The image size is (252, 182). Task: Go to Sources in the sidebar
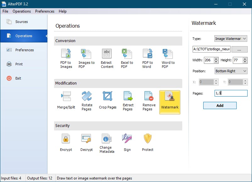pyautogui.click(x=24, y=22)
